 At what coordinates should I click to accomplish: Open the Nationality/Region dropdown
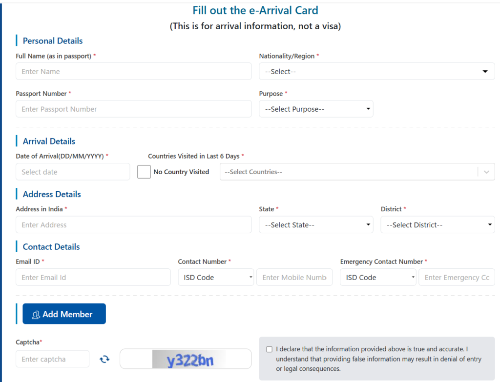coord(376,72)
